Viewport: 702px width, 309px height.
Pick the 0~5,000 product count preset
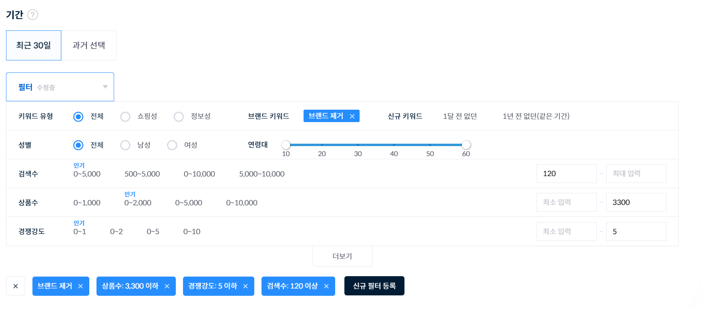pyautogui.click(x=189, y=203)
